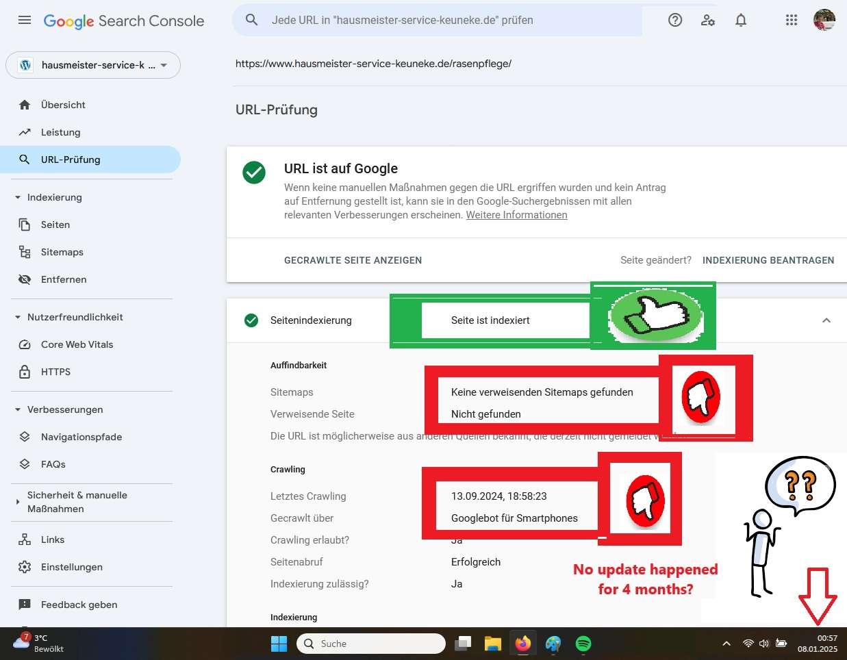Image resolution: width=847 pixels, height=660 pixels.
Task: Open the Windows Start button
Action: (x=279, y=644)
